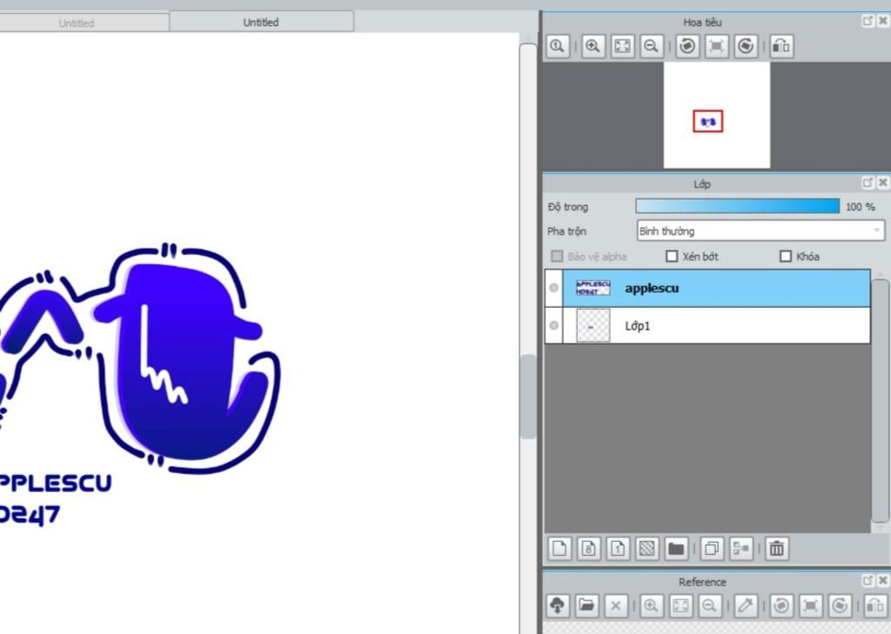The height and width of the screenshot is (634, 891).
Task: Download reference image from cloud
Action: point(558,605)
